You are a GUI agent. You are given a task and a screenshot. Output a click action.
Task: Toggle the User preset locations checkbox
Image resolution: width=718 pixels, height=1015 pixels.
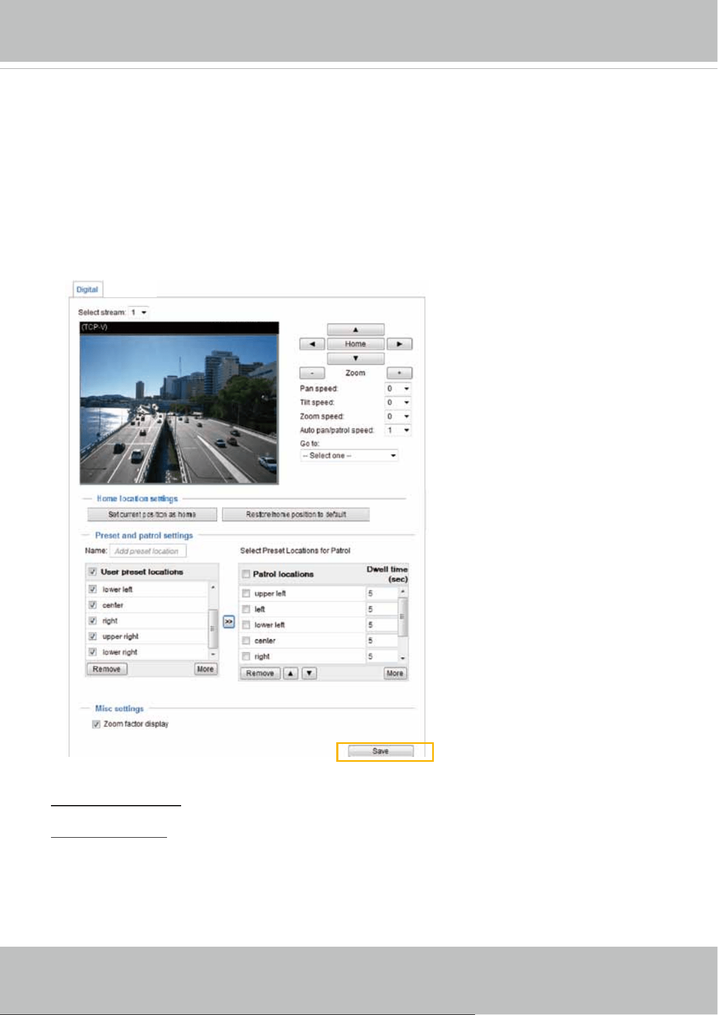pyautogui.click(x=93, y=571)
